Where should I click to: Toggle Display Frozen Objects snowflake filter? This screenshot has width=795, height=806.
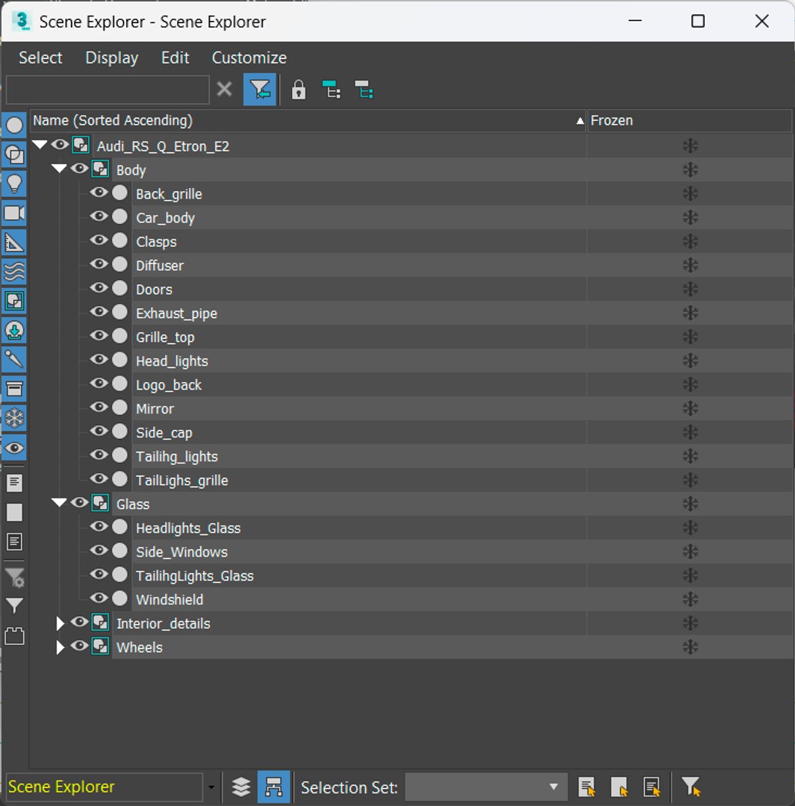14,418
